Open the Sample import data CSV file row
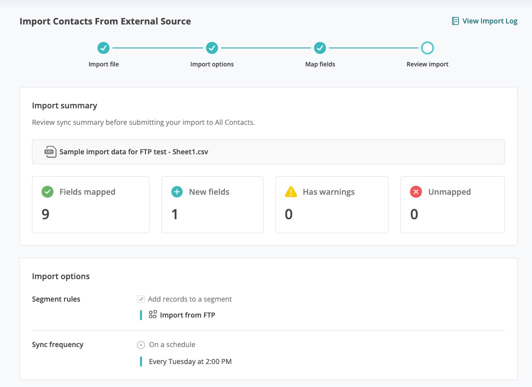This screenshot has height=387, width=532. [x=268, y=152]
